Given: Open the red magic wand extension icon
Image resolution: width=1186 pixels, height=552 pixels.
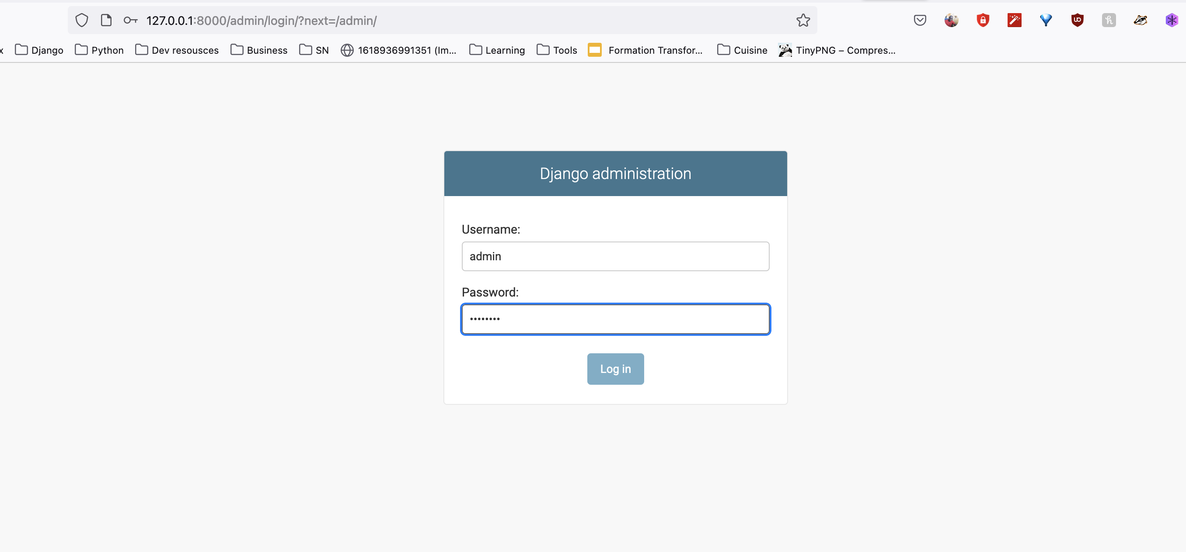Looking at the screenshot, I should [x=1014, y=20].
